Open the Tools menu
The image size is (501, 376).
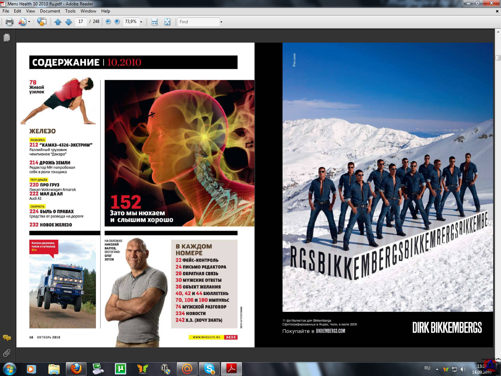point(70,11)
